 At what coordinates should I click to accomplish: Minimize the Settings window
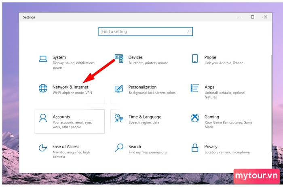click(240, 17)
